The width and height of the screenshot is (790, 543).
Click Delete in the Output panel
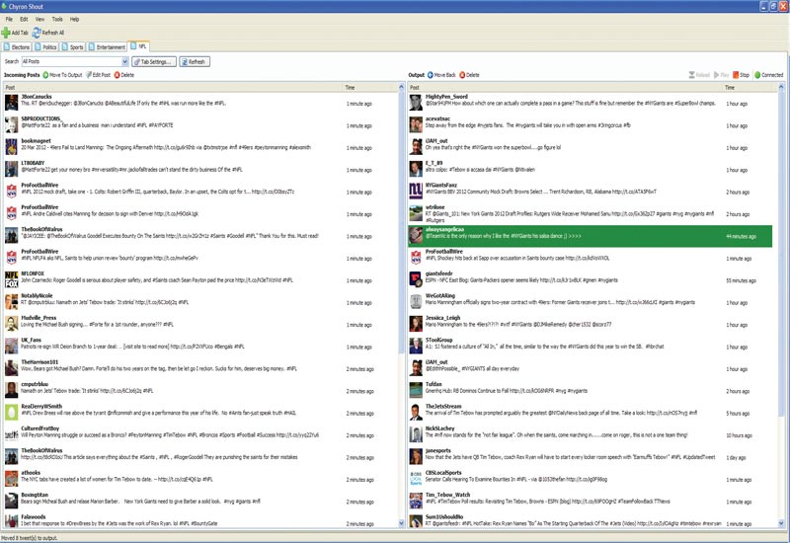[x=469, y=75]
